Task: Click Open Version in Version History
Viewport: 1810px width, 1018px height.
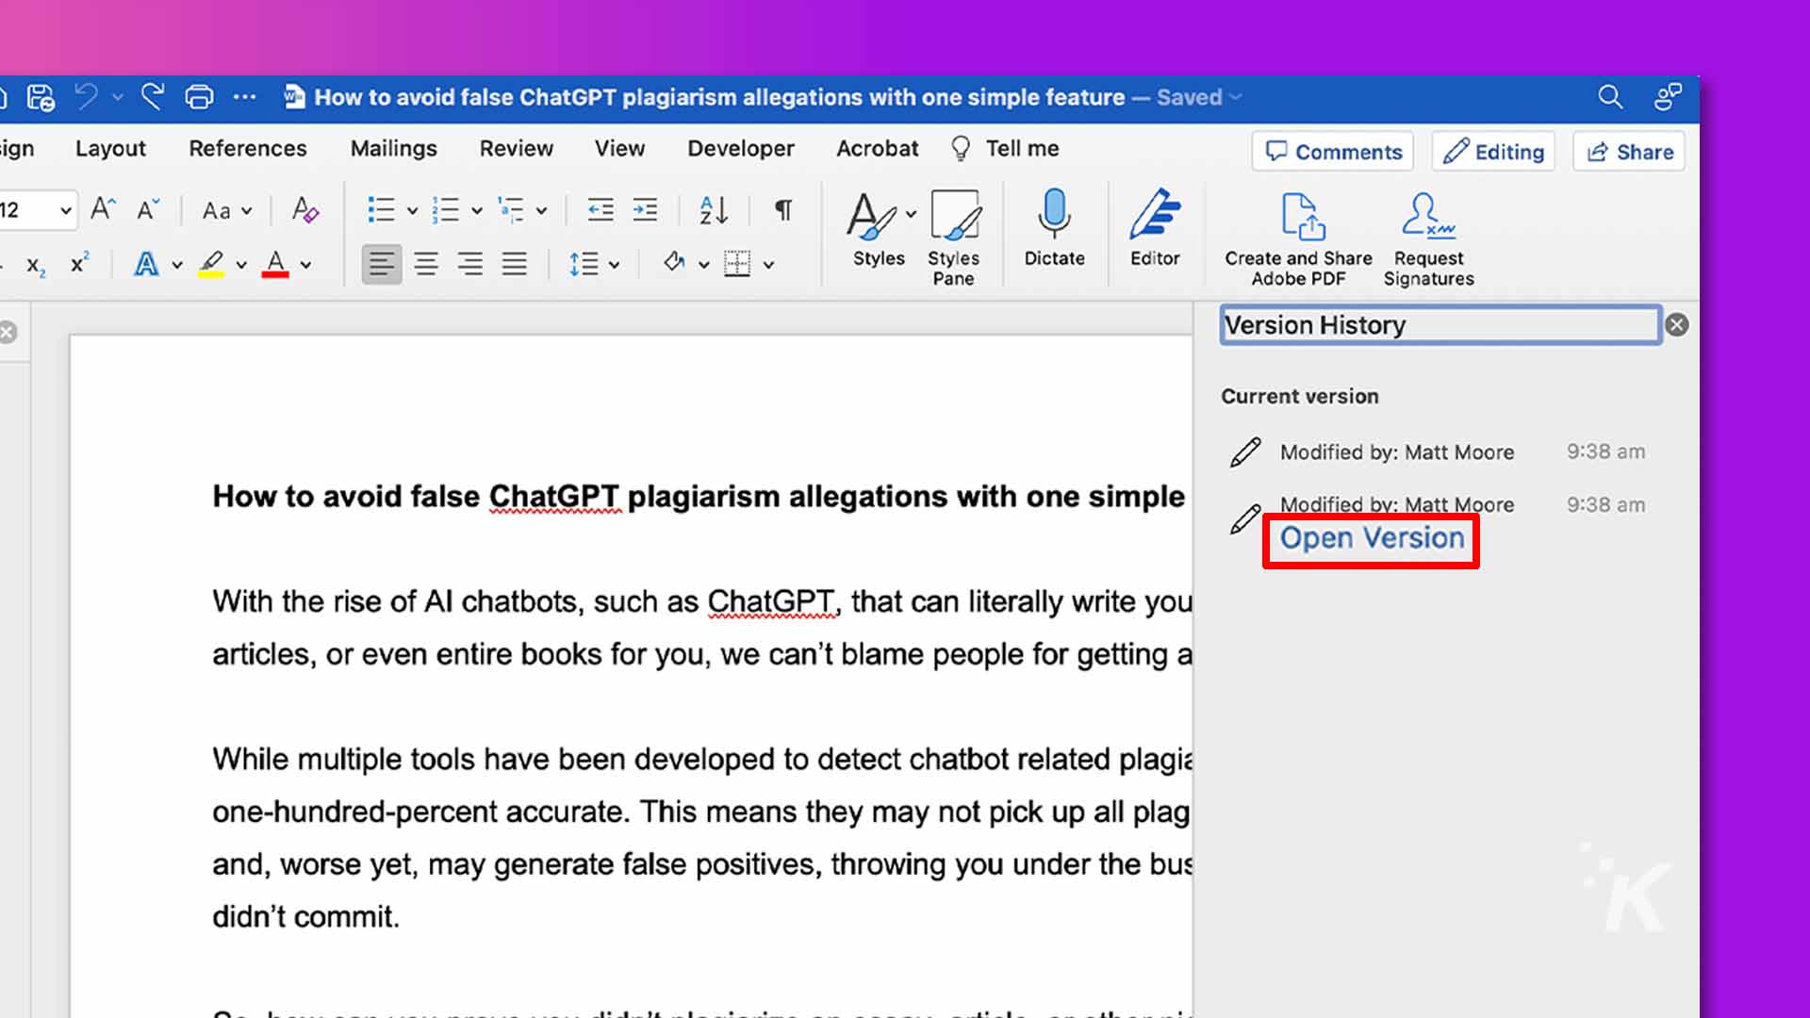Action: 1373,537
